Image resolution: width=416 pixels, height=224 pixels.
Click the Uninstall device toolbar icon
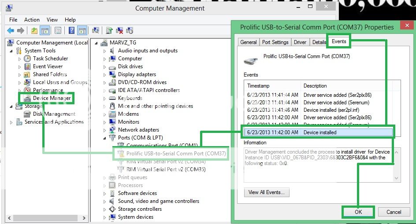(120, 31)
